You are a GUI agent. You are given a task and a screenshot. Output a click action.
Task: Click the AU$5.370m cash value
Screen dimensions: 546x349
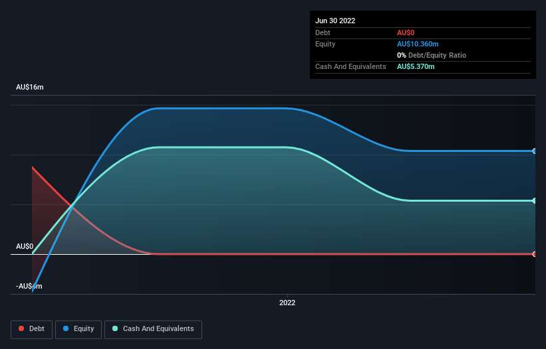[416, 66]
